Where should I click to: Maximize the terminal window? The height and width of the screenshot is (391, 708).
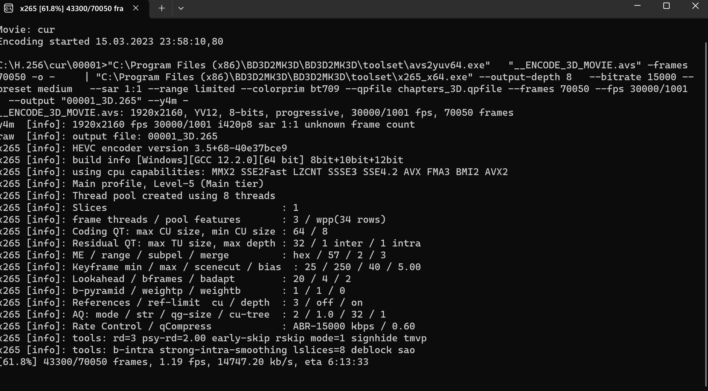[666, 6]
